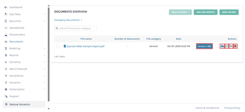
Task: Click the search magnifier icon
Action: coord(57,28)
